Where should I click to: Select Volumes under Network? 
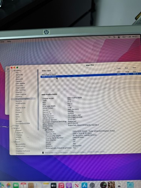(19, 135)
